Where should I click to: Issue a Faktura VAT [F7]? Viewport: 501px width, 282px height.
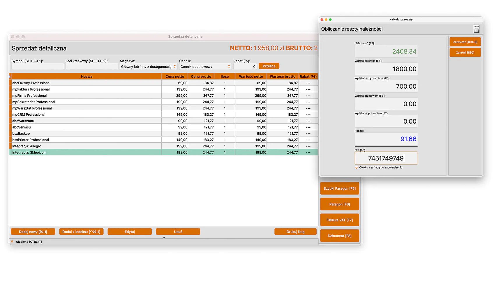pyautogui.click(x=340, y=220)
